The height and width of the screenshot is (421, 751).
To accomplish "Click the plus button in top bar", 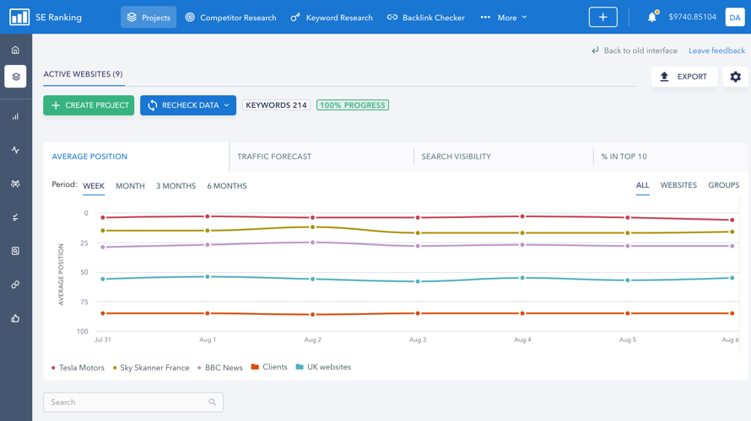I will click(602, 17).
